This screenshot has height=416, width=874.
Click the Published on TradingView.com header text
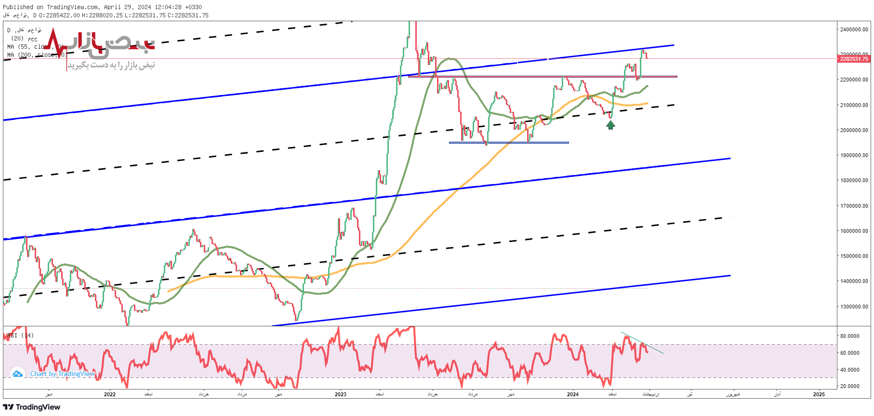click(102, 7)
